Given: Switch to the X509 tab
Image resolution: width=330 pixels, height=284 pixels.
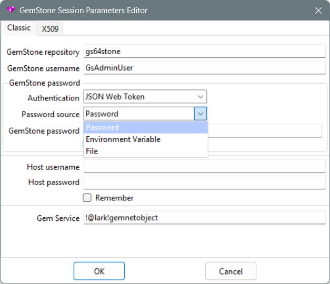Looking at the screenshot, I should click(50, 28).
